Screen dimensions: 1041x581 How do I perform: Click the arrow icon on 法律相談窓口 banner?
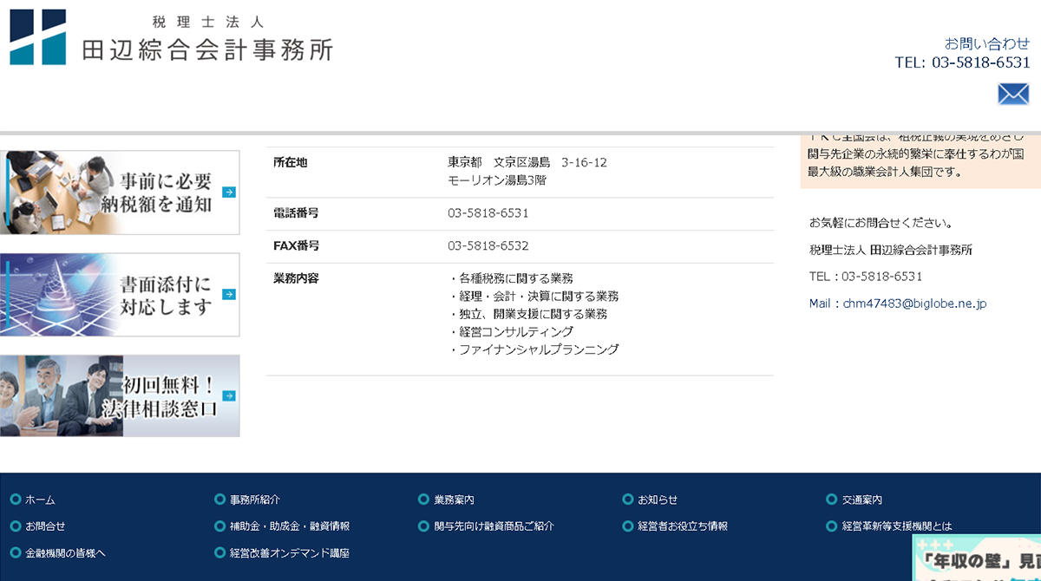tap(227, 395)
